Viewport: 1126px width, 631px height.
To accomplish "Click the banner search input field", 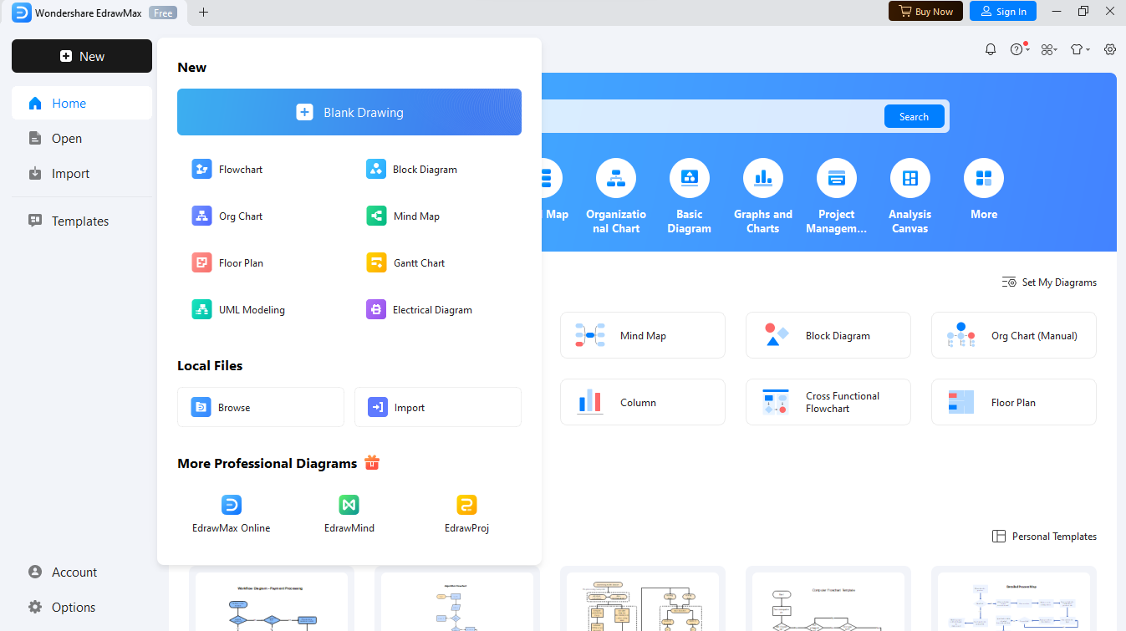I will click(711, 117).
